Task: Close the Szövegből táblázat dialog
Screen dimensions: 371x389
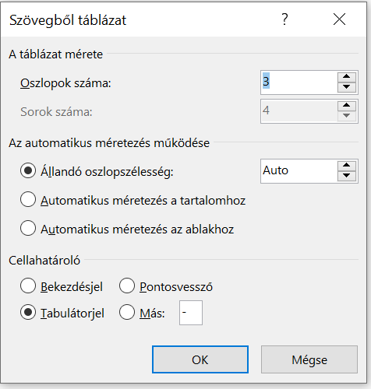Action: (339, 19)
